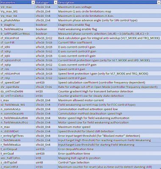Viewport: 161px width, 169px height.
Task: Open the Datatype column filter dropdown
Action: pyautogui.click(x=56, y=3)
